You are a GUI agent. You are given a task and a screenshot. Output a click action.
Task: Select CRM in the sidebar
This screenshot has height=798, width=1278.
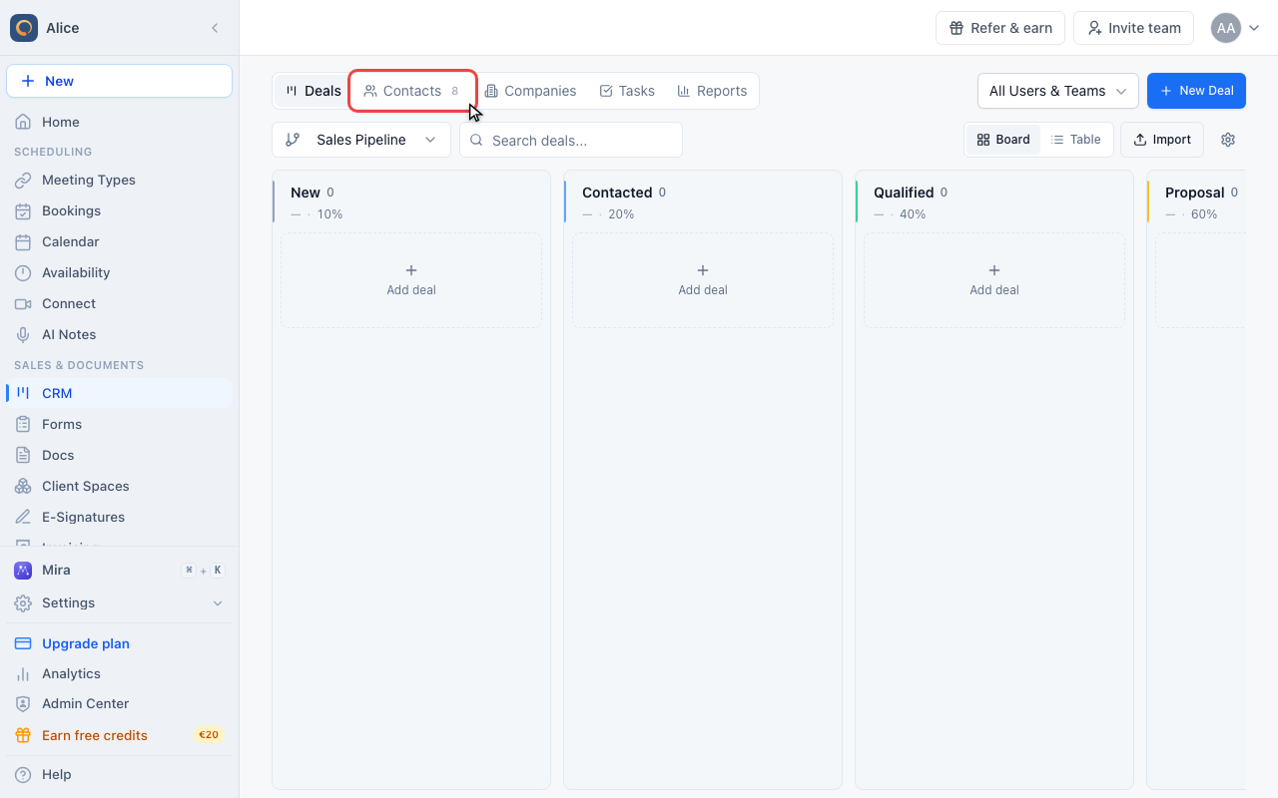(x=120, y=393)
